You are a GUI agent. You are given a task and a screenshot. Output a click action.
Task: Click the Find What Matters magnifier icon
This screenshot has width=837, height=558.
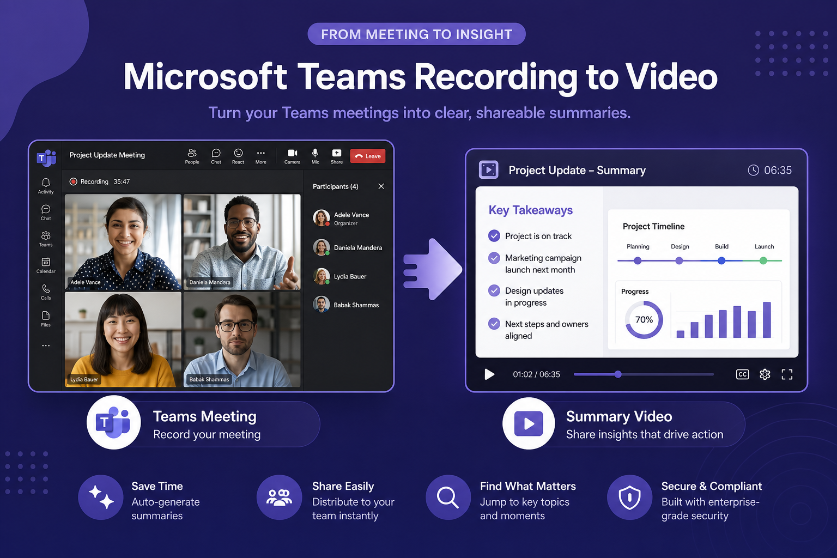[x=448, y=498]
